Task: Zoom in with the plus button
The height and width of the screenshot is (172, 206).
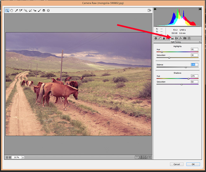Action: 10,157
